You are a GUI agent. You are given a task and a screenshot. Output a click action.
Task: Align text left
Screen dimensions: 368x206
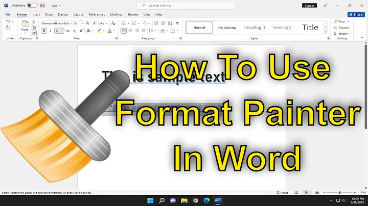pyautogui.click(x=124, y=31)
